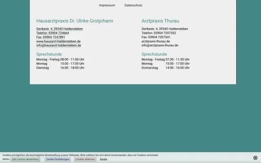
Task: Email info@hausarzt-haldensleben.de
Action: pyautogui.click(x=59, y=45)
